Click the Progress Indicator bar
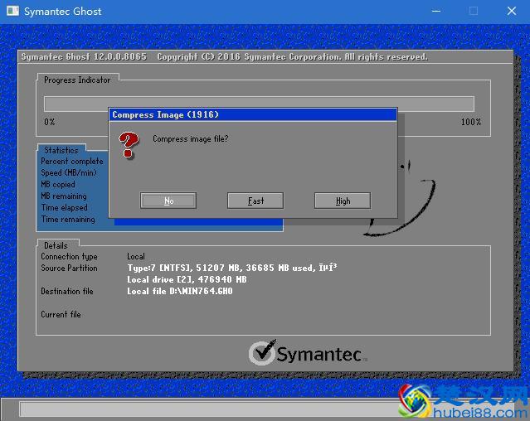Image resolution: width=530 pixels, height=421 pixels. pos(259,104)
